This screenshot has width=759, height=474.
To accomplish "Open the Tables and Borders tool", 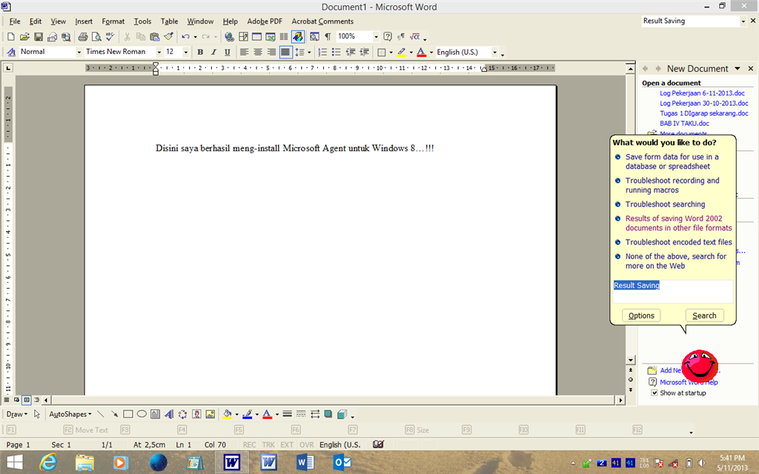I will pyautogui.click(x=243, y=37).
